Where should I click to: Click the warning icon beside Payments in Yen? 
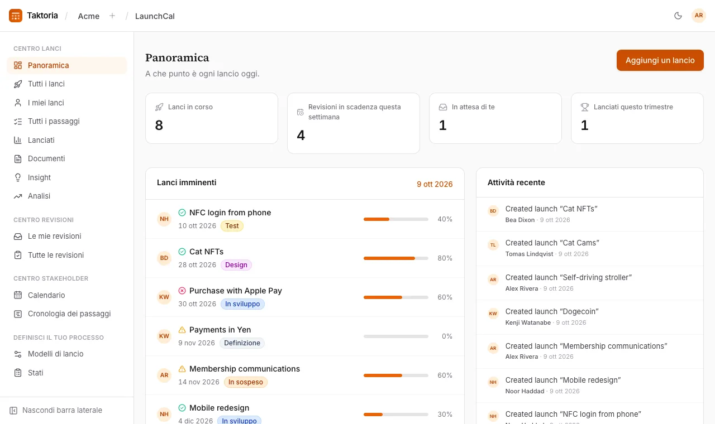tap(182, 330)
